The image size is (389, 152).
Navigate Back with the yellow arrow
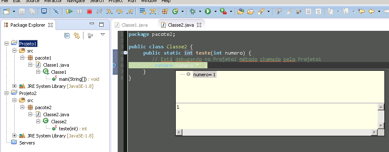[x=371, y=11]
